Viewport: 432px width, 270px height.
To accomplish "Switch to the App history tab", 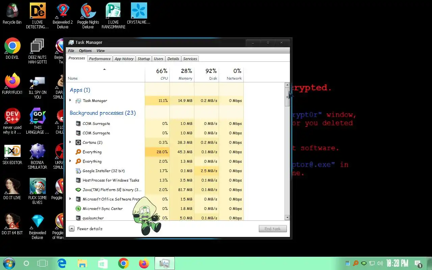I will [x=124, y=59].
